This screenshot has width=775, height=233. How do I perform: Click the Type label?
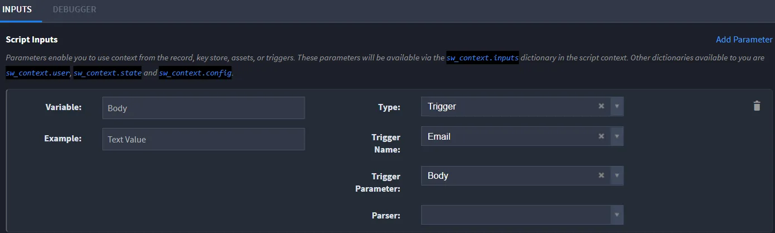point(389,107)
